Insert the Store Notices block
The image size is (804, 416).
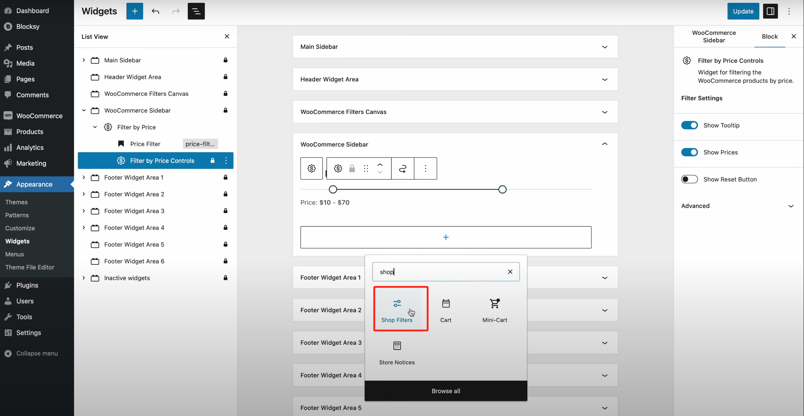tap(397, 352)
